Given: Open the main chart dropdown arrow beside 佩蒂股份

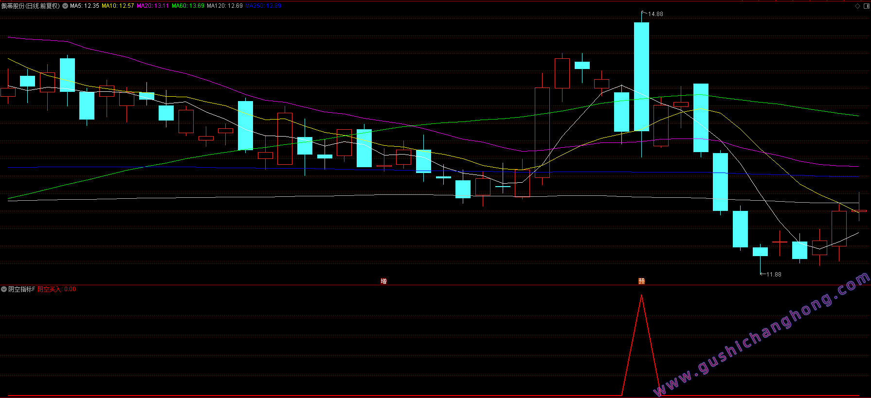Looking at the screenshot, I should coord(65,6).
